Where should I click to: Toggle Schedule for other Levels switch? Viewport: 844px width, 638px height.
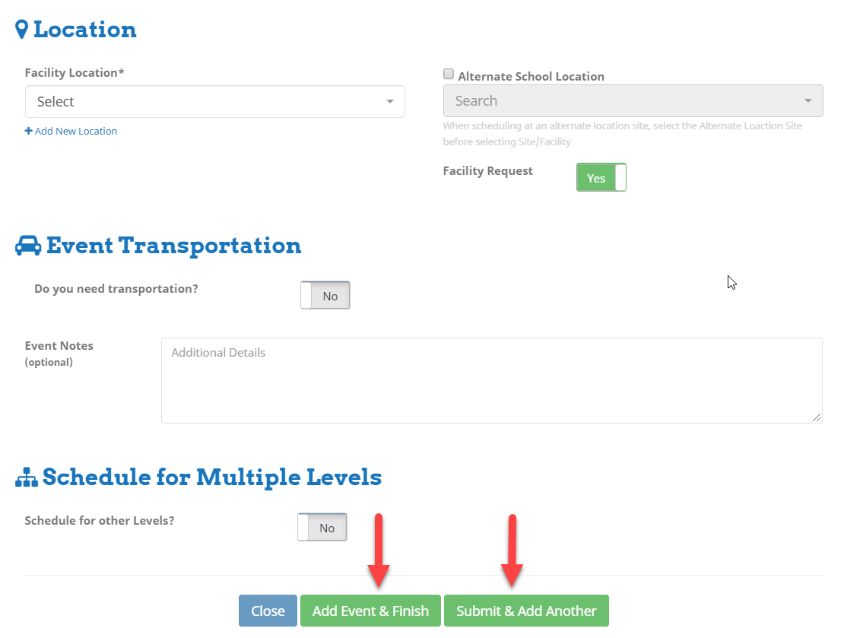322,528
